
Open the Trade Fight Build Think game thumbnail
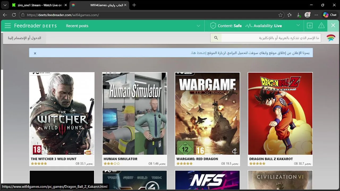pos(135,180)
